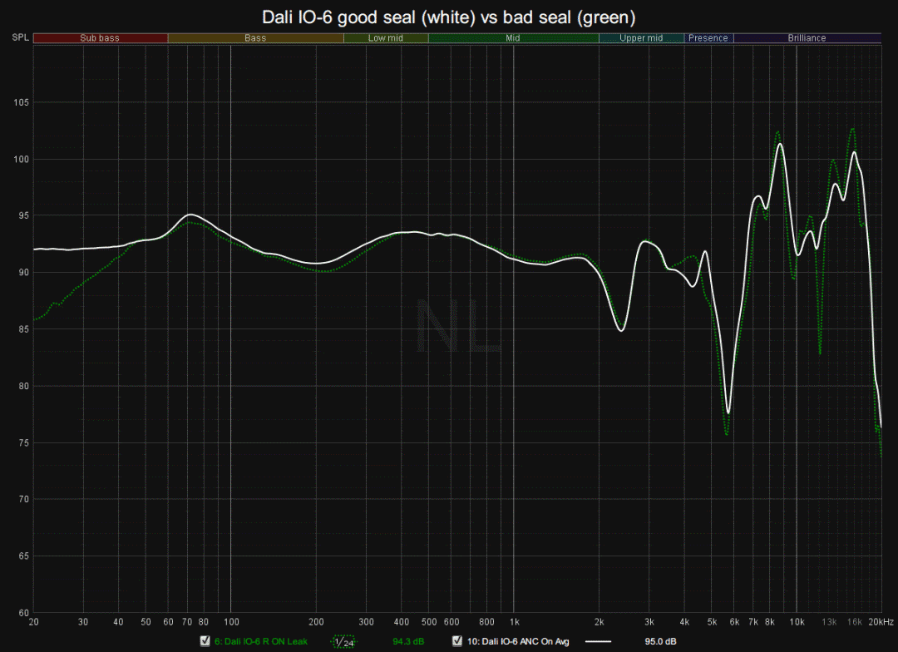Click the 2k frequency axis label
This screenshot has height=652, width=898.
click(599, 621)
